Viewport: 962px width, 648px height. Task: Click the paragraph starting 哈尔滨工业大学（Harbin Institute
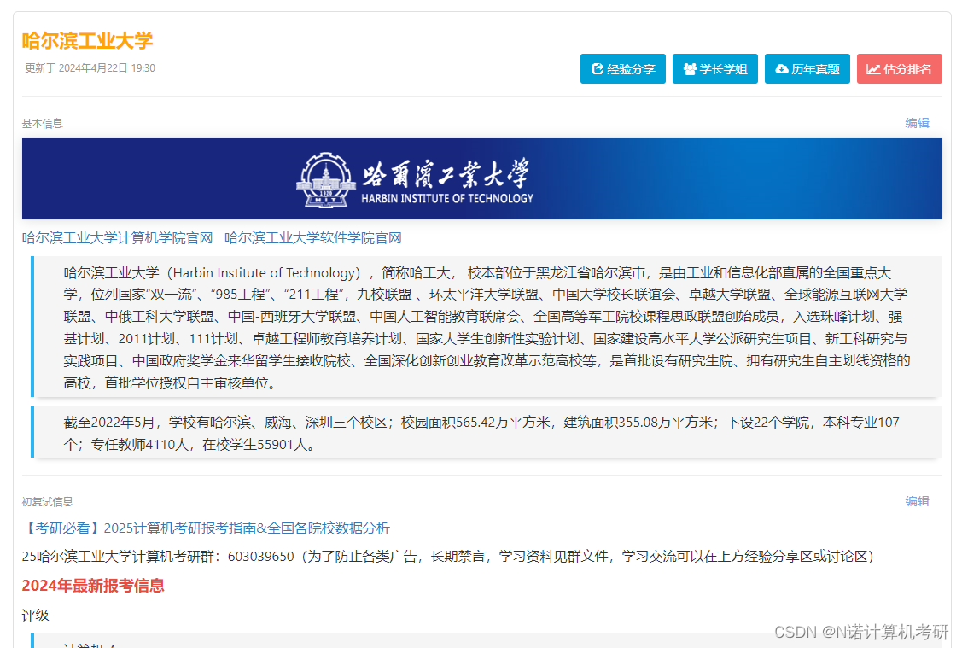click(x=487, y=328)
